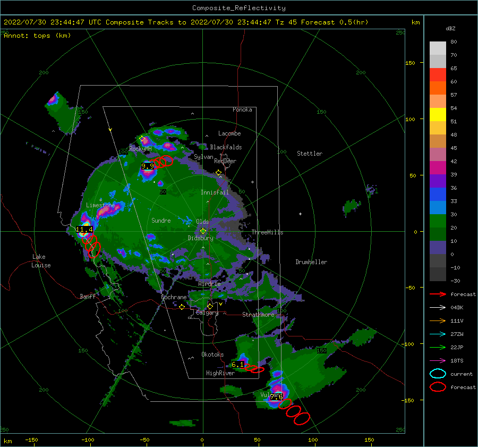Viewport: 478px width, 447px height.
Task: Click the RedDeer city label
Action: coord(225,161)
